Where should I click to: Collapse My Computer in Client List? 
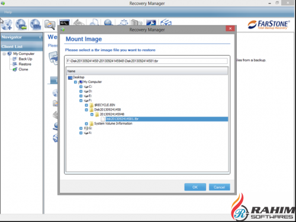click(4, 54)
